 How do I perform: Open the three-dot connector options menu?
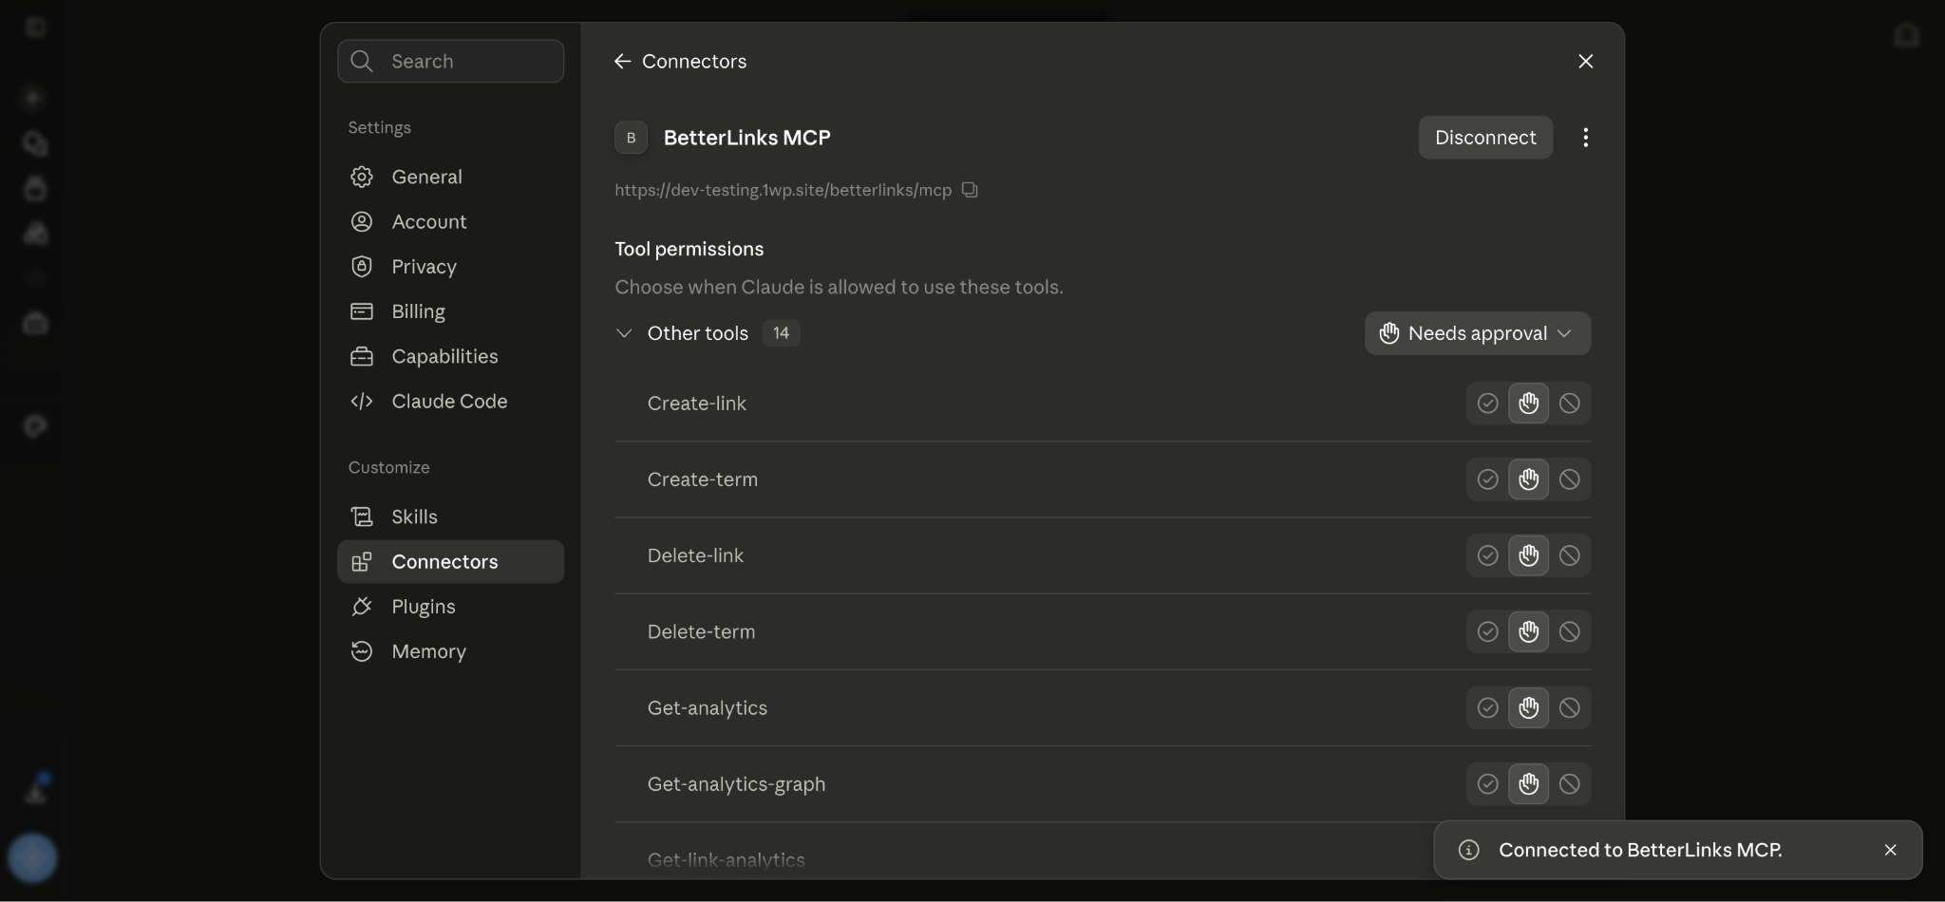coord(1585,138)
